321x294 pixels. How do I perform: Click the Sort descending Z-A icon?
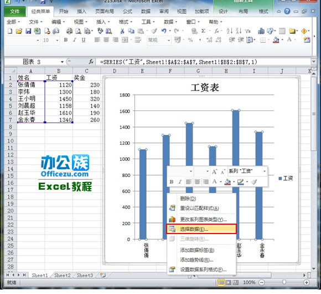coord(239,31)
